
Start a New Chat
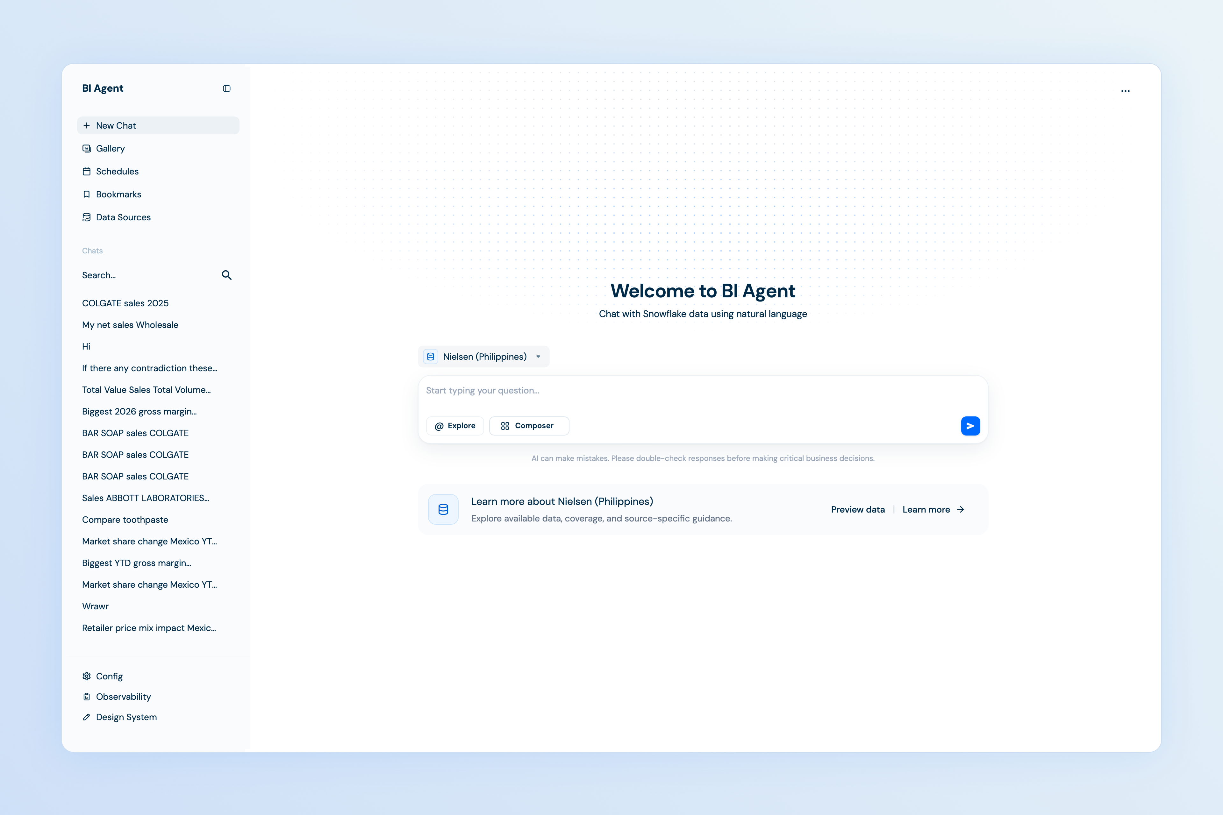(x=158, y=125)
